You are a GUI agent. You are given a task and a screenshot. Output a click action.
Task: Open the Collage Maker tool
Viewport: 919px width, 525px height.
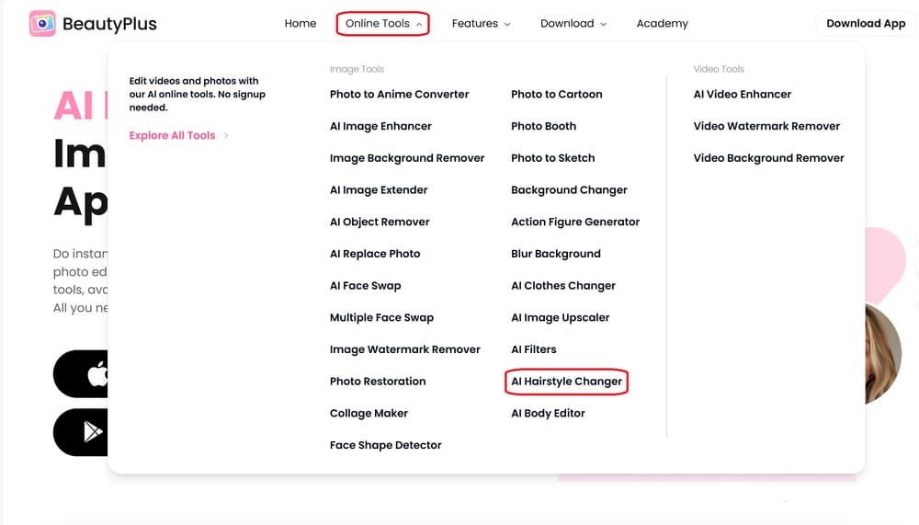pyautogui.click(x=369, y=413)
